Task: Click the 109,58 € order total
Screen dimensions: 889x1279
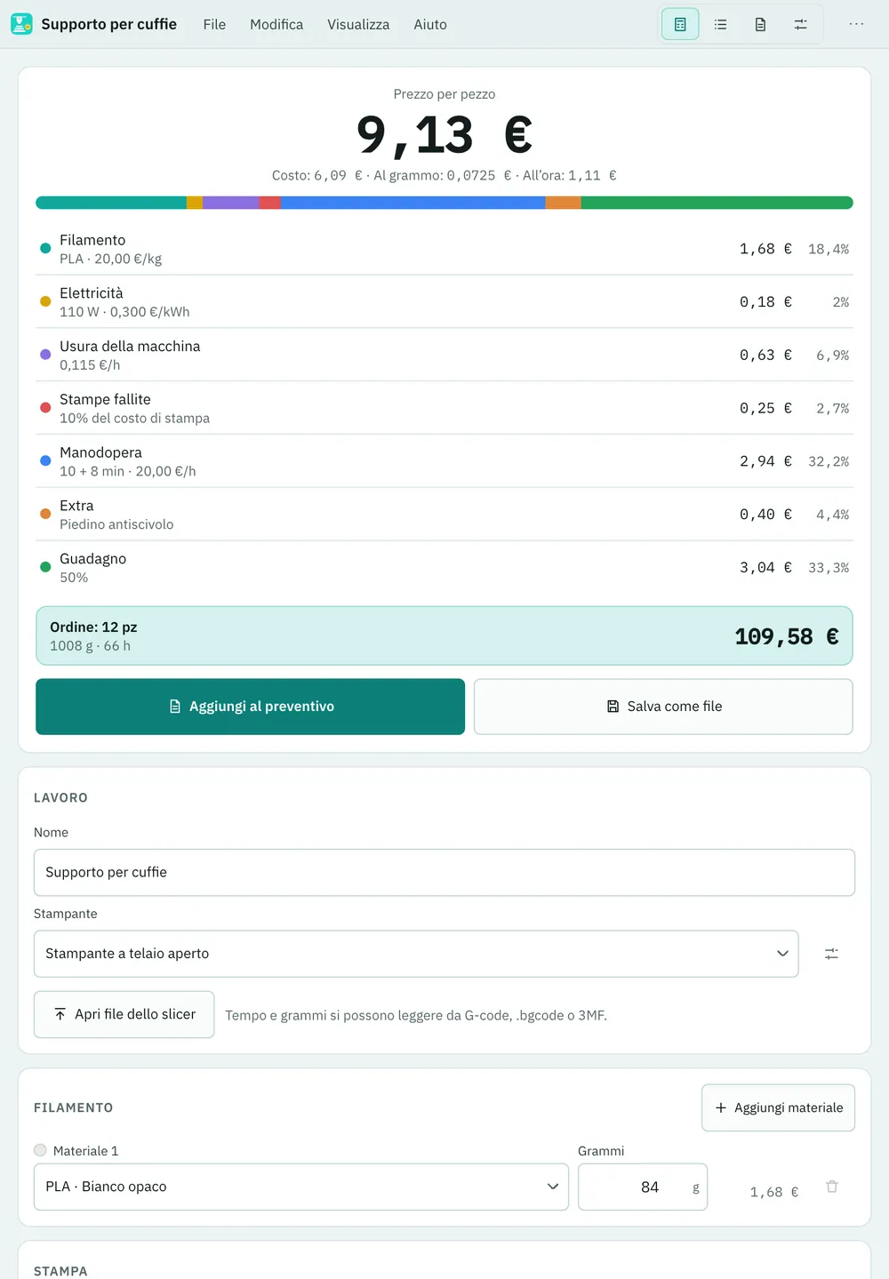Action: [787, 636]
